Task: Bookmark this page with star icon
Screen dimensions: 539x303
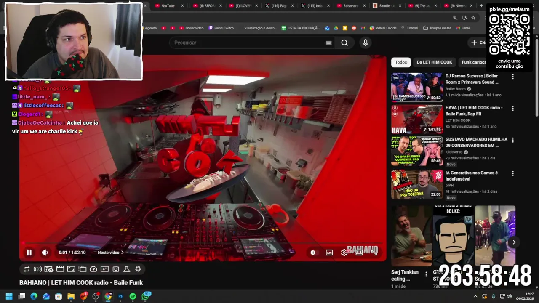Action: click(x=473, y=18)
